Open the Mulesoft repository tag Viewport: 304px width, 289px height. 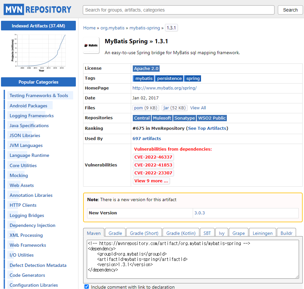click(x=162, y=118)
